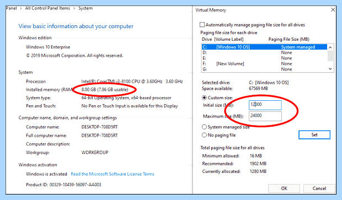
Task: Click the drive list scroll up arrow
Action: 330,47
